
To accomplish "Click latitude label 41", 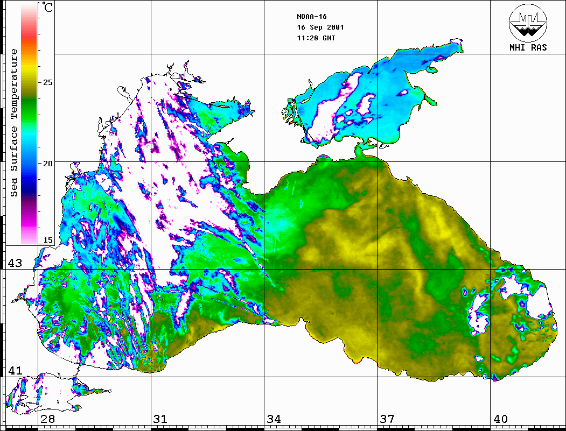I will click(x=15, y=371).
